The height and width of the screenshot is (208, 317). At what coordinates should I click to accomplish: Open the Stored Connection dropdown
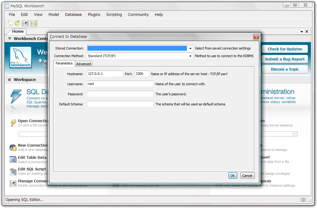(191, 48)
